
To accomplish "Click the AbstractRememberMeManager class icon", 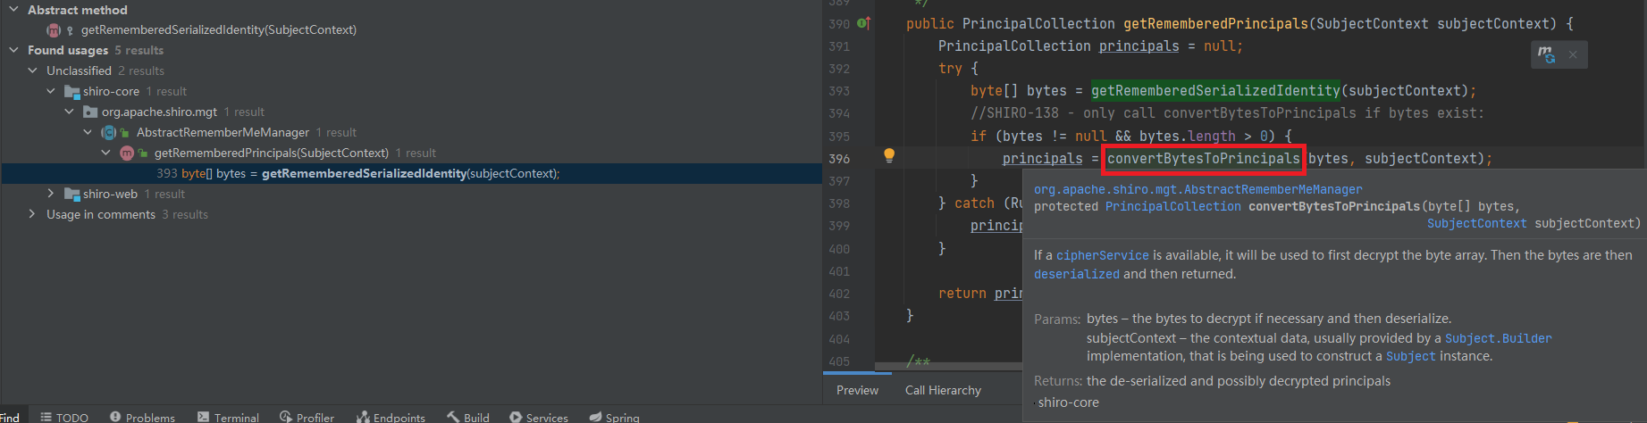I will [109, 132].
